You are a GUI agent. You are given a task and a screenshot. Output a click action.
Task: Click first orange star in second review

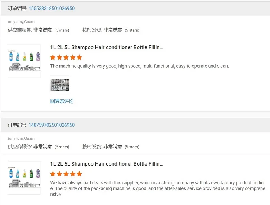(x=53, y=174)
